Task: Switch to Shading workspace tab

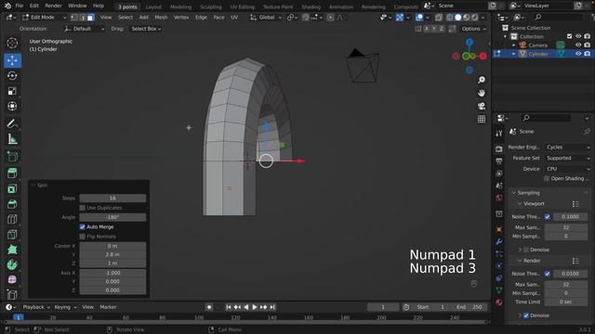Action: coord(311,6)
